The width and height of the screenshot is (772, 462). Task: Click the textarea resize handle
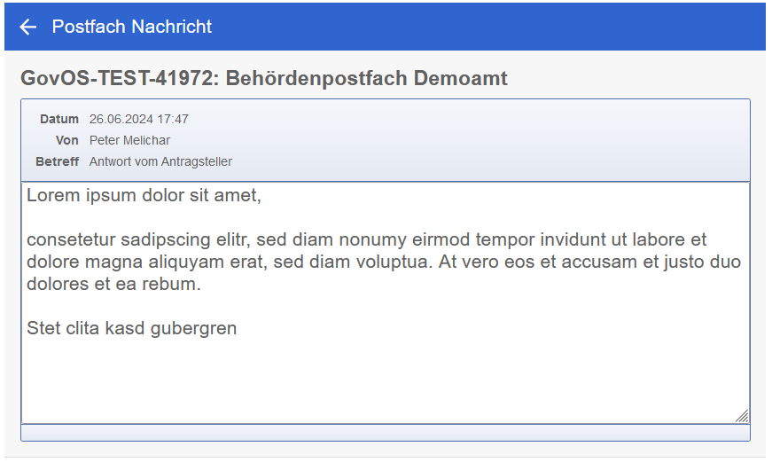click(x=742, y=415)
